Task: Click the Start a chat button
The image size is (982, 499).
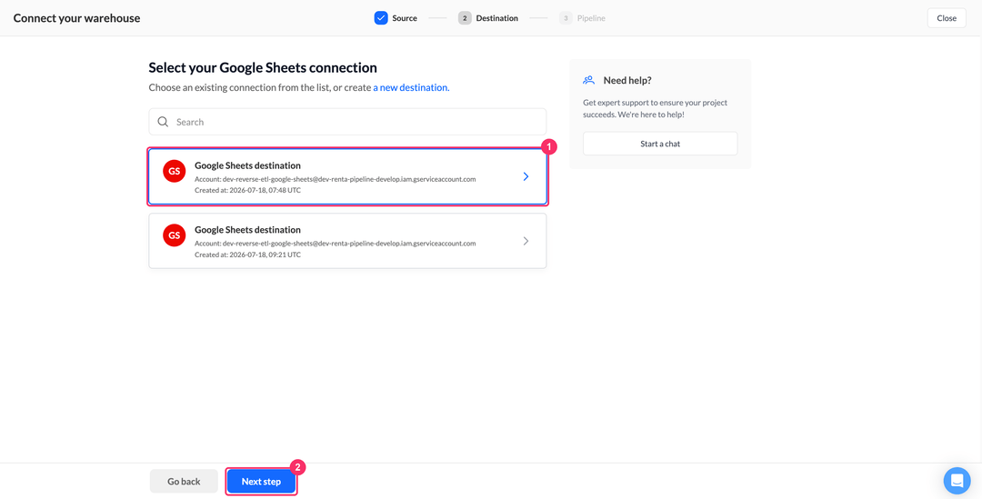Action: (660, 144)
